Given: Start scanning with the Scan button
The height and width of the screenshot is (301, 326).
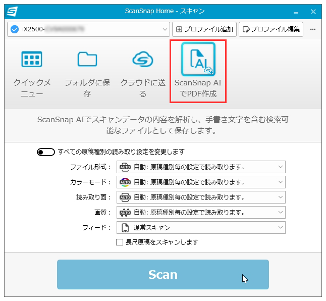Looking at the screenshot, I should point(163,274).
